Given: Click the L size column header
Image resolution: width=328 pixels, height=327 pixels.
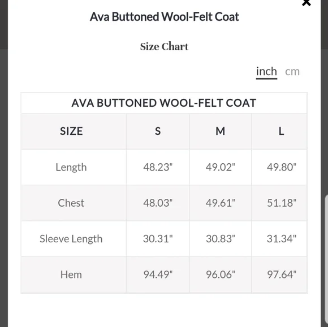Looking at the screenshot, I should [x=281, y=131].
